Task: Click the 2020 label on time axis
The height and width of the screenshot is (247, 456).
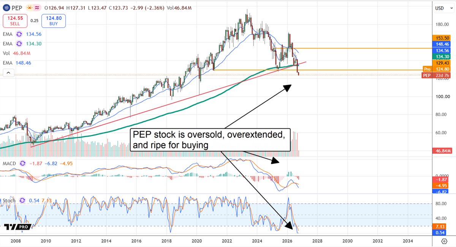Action: [x=196, y=241]
